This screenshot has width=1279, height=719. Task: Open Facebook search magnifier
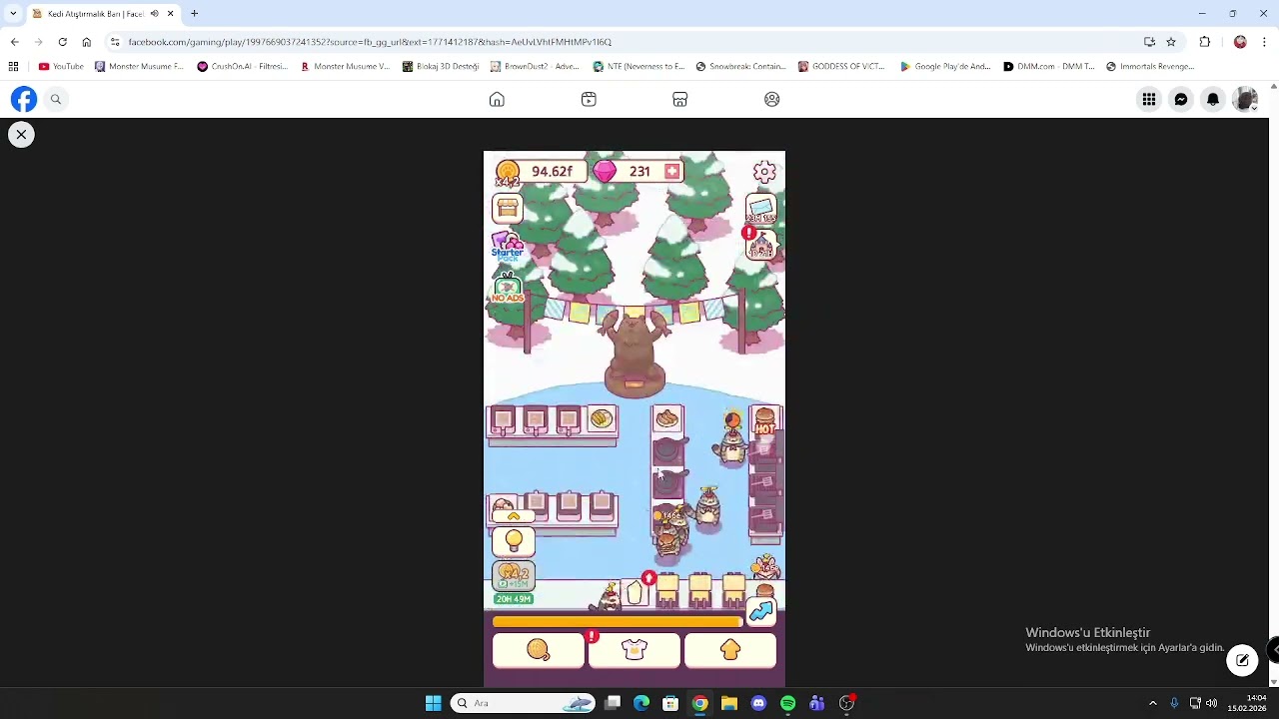click(56, 99)
